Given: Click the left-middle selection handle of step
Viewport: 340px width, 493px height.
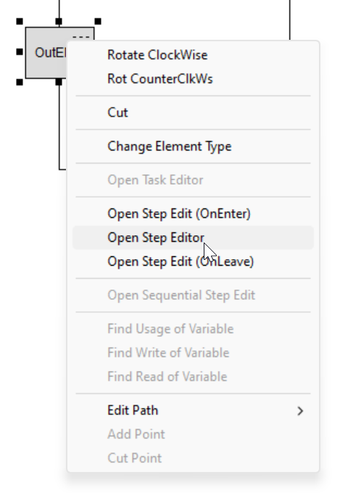Looking at the screenshot, I should pyautogui.click(x=20, y=51).
